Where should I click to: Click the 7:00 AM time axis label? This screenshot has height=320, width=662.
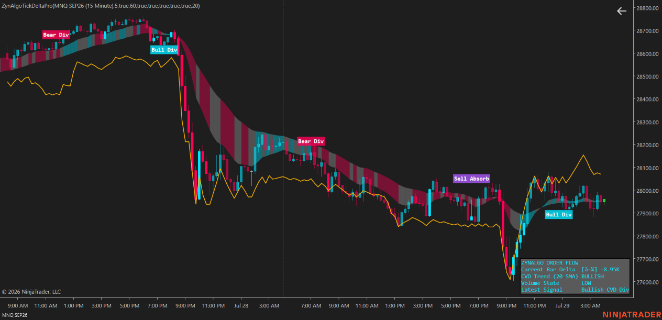click(311, 305)
